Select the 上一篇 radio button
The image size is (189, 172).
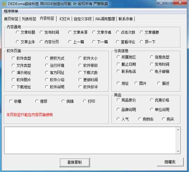[76, 42]
